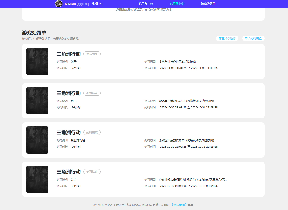Click the 436分 credit score display

click(x=97, y=4)
